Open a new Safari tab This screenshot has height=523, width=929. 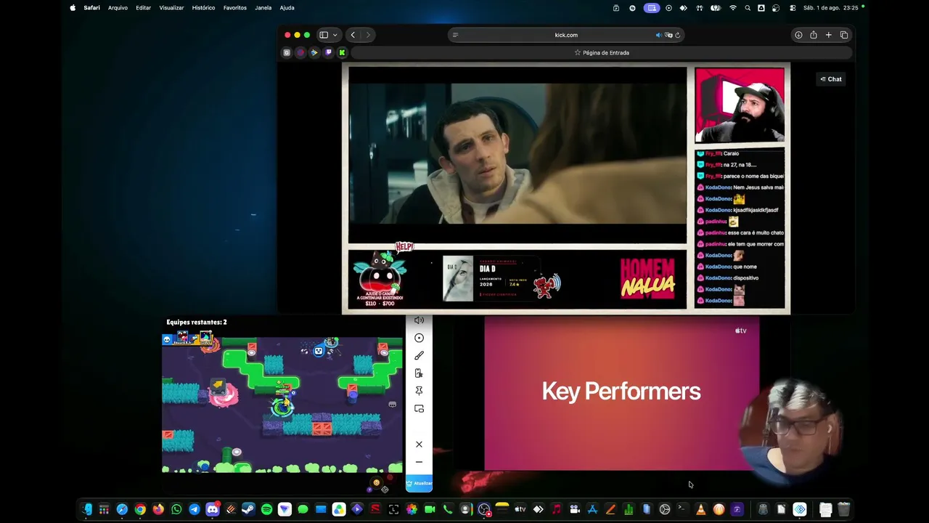point(828,35)
